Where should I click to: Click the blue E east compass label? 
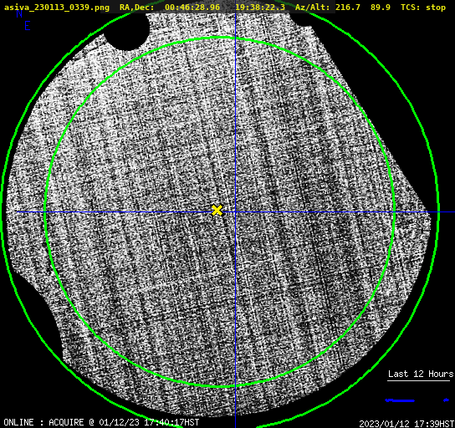click(x=28, y=26)
